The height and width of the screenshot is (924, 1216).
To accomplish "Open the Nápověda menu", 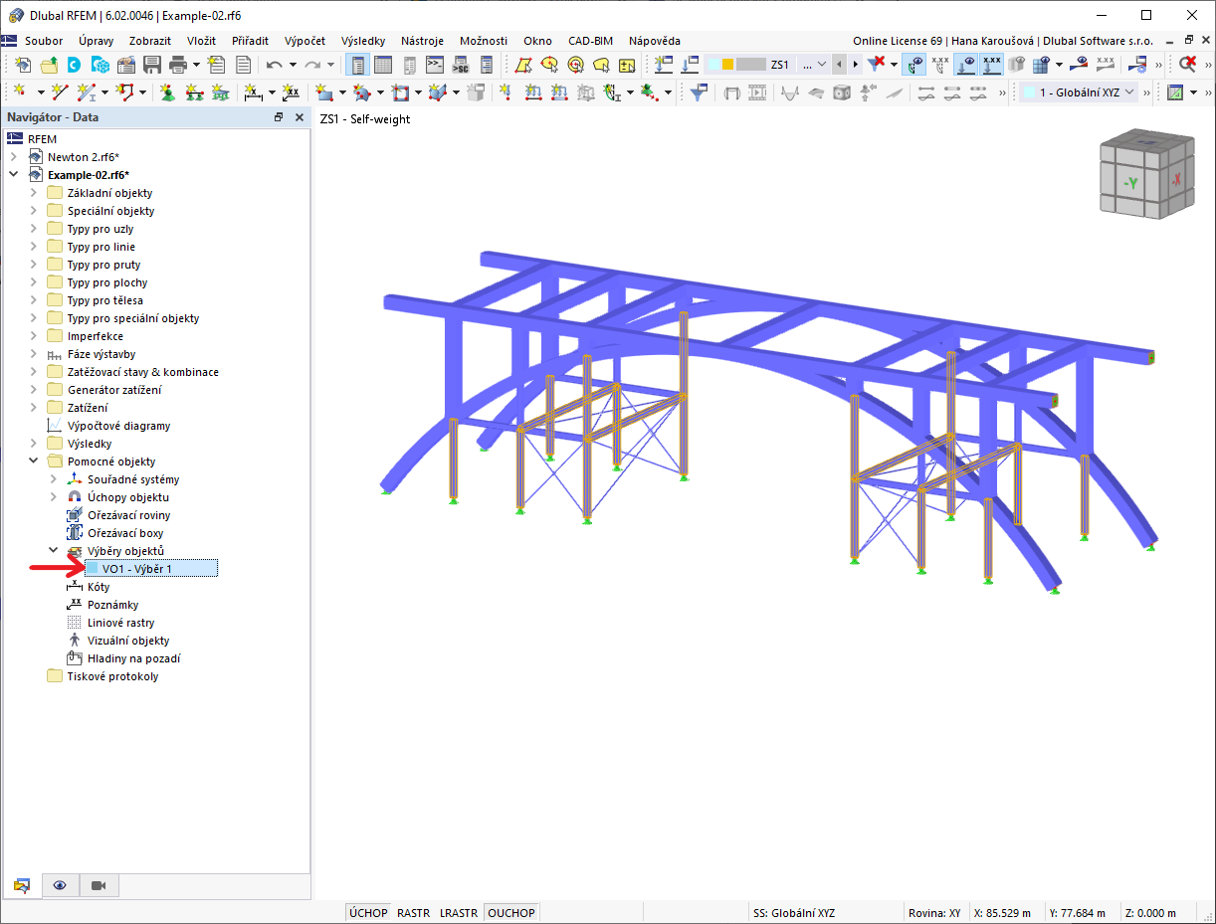I will click(655, 41).
